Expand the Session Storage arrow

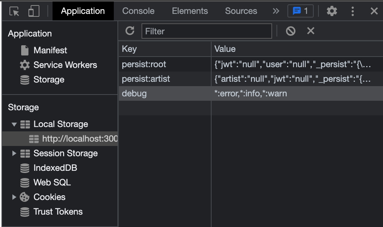[x=14, y=153]
